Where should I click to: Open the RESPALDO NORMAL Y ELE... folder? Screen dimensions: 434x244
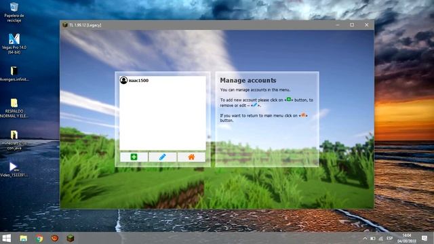(x=14, y=108)
